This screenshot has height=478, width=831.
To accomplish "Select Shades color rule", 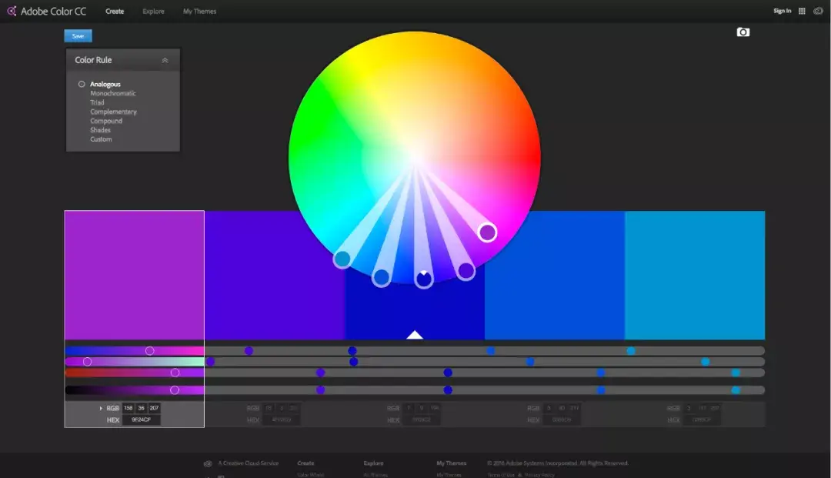I will (100, 130).
